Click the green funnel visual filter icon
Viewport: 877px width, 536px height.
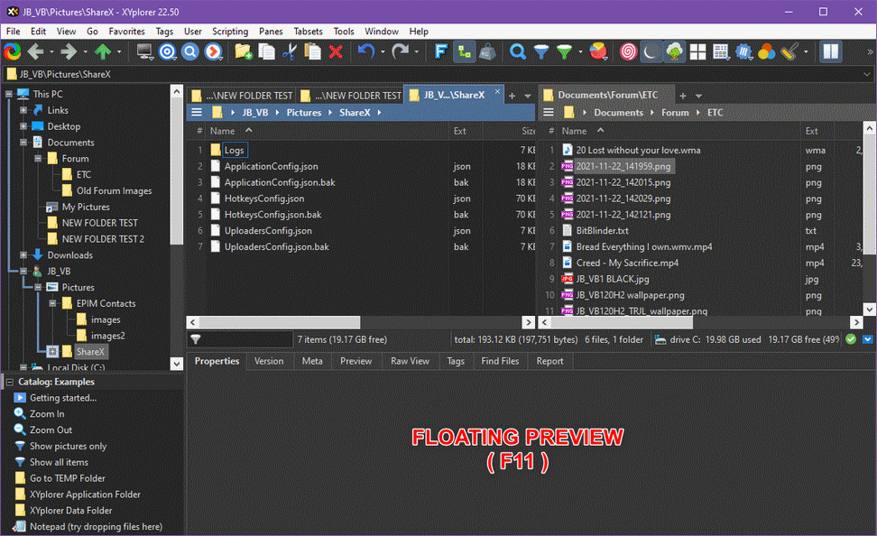[x=565, y=52]
